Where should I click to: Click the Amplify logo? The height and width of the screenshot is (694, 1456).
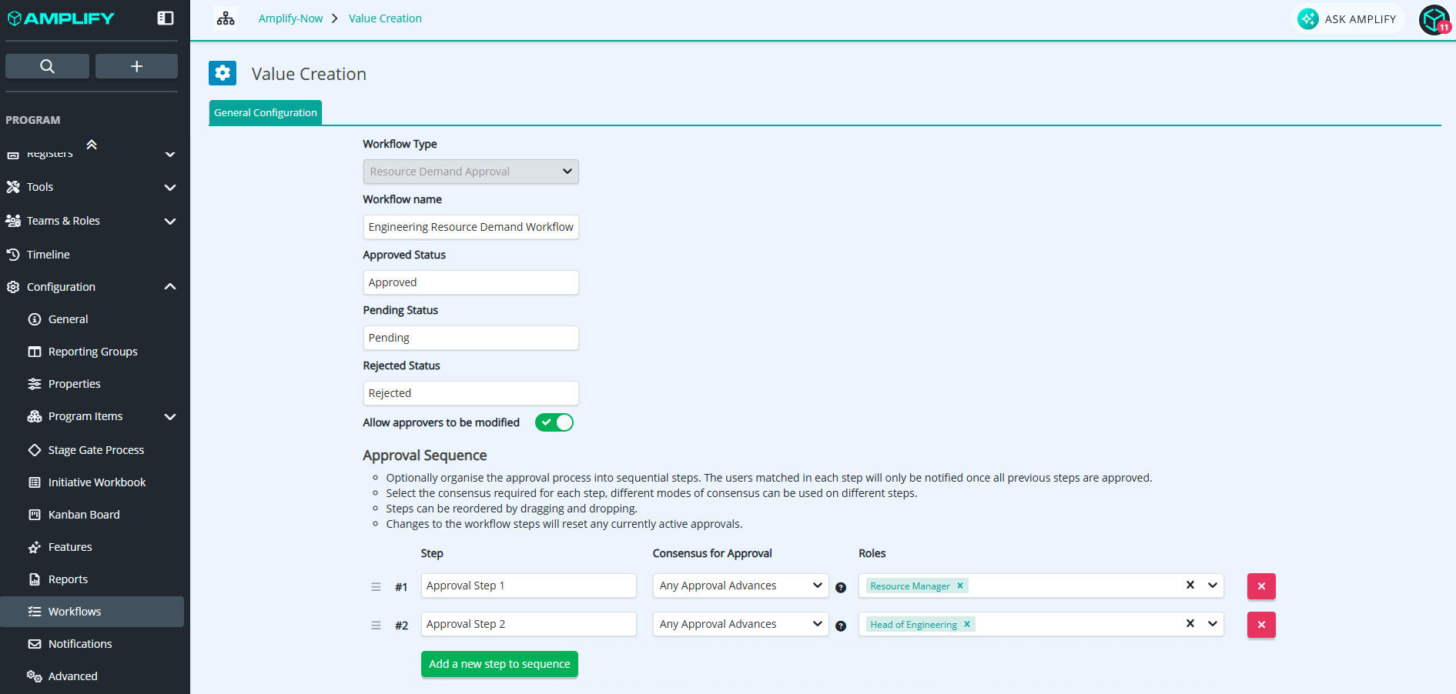click(x=61, y=18)
